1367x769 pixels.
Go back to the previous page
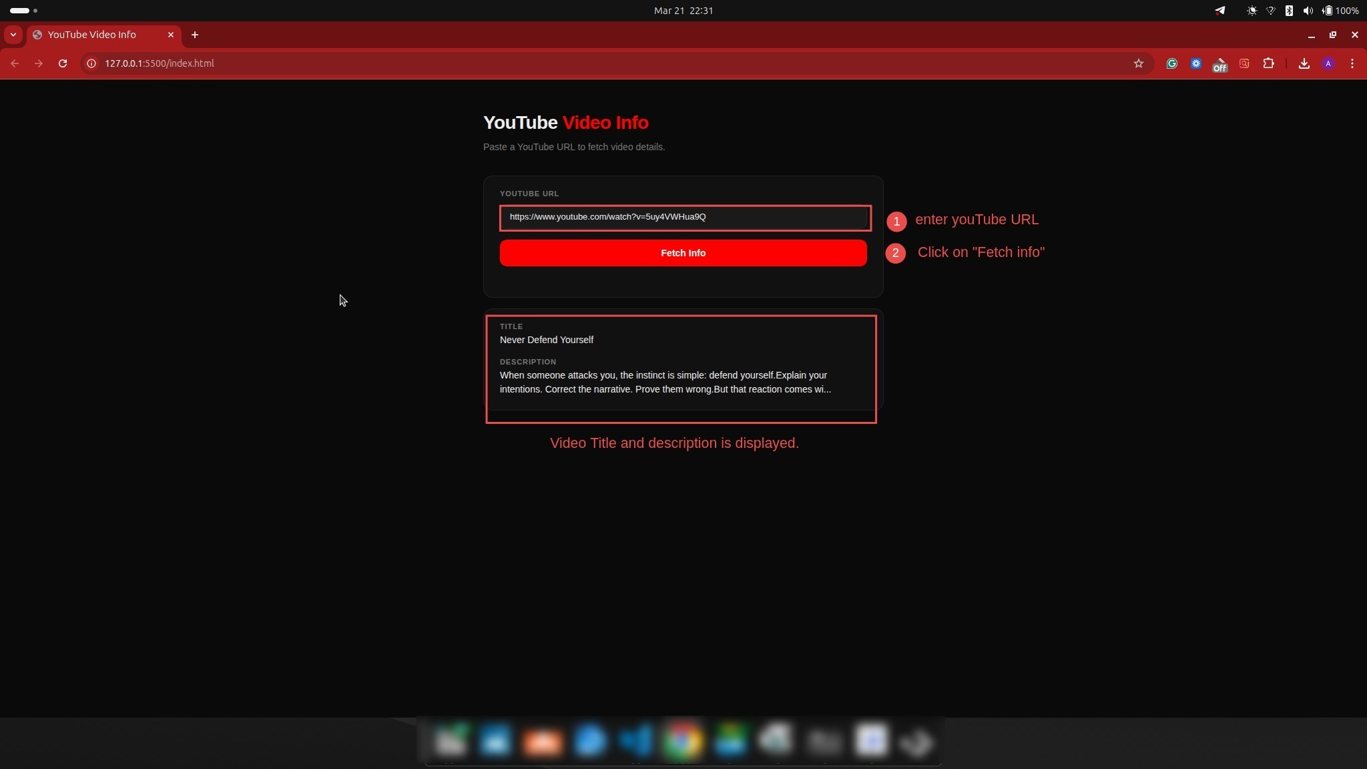coord(15,63)
